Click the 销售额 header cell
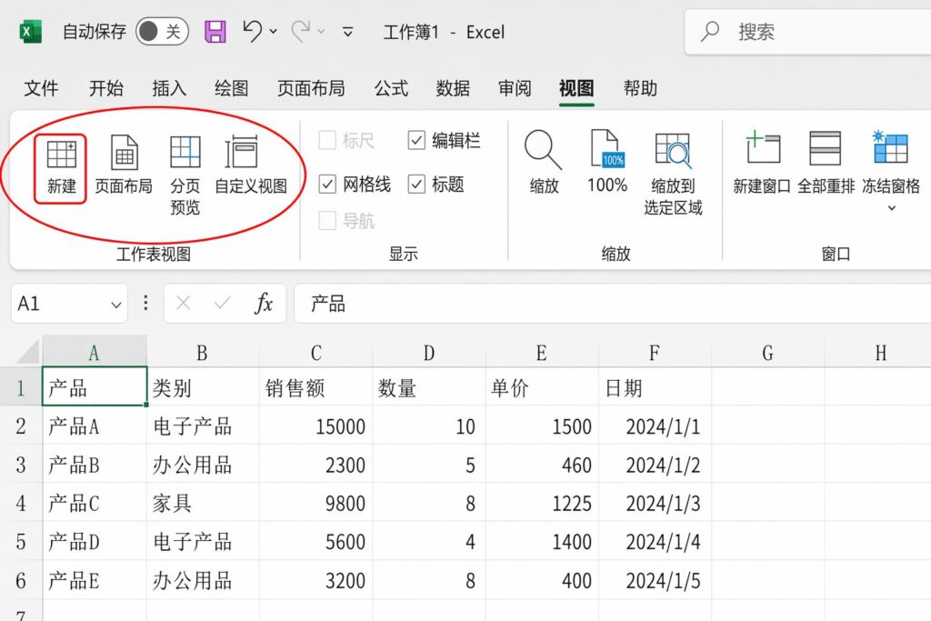The width and height of the screenshot is (931, 621). click(315, 386)
